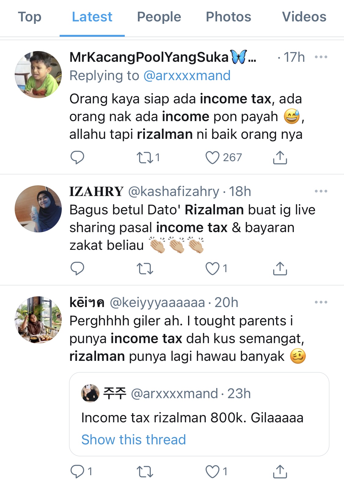The image size is (344, 485).
Task: Share MrKacangPool's tweet
Action: tap(280, 157)
